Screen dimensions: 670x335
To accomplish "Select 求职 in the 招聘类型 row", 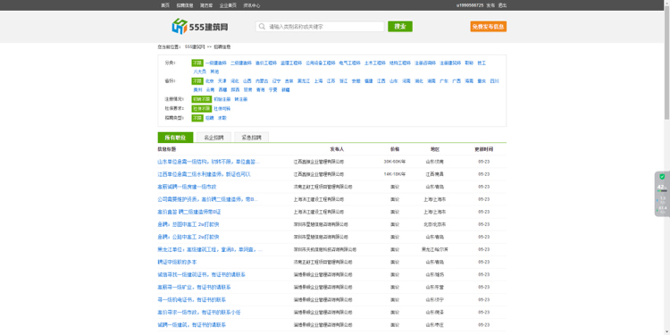I will coord(222,118).
